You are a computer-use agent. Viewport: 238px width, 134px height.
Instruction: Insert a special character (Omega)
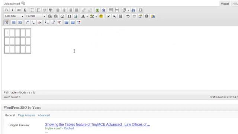point(70,16)
